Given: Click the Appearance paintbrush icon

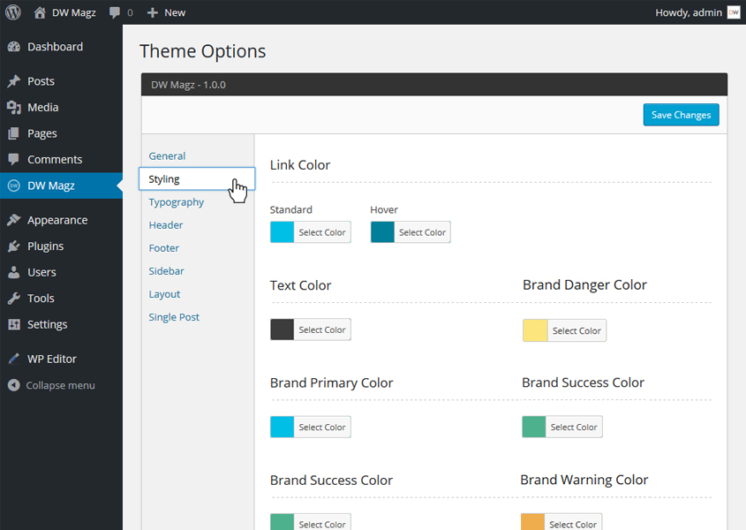Looking at the screenshot, I should pyautogui.click(x=14, y=220).
